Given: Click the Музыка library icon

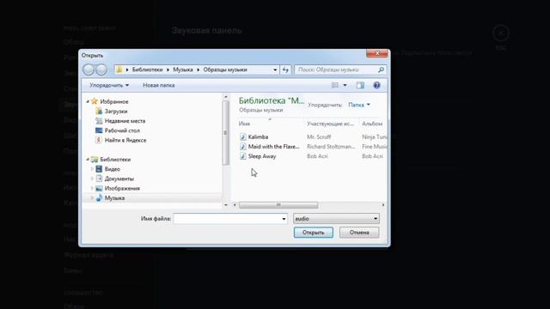Looking at the screenshot, I should [x=99, y=198].
